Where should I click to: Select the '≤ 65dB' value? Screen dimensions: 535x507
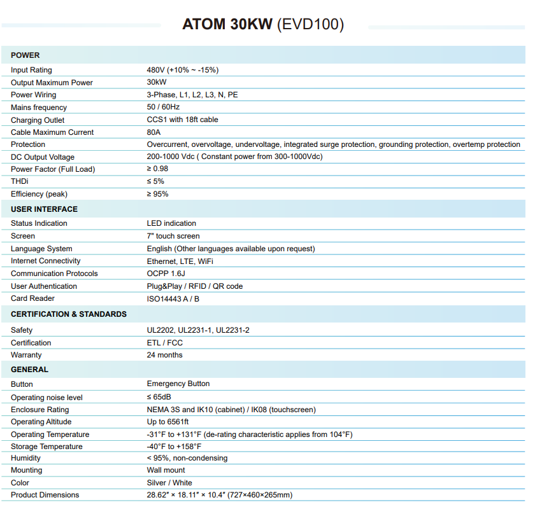click(159, 397)
